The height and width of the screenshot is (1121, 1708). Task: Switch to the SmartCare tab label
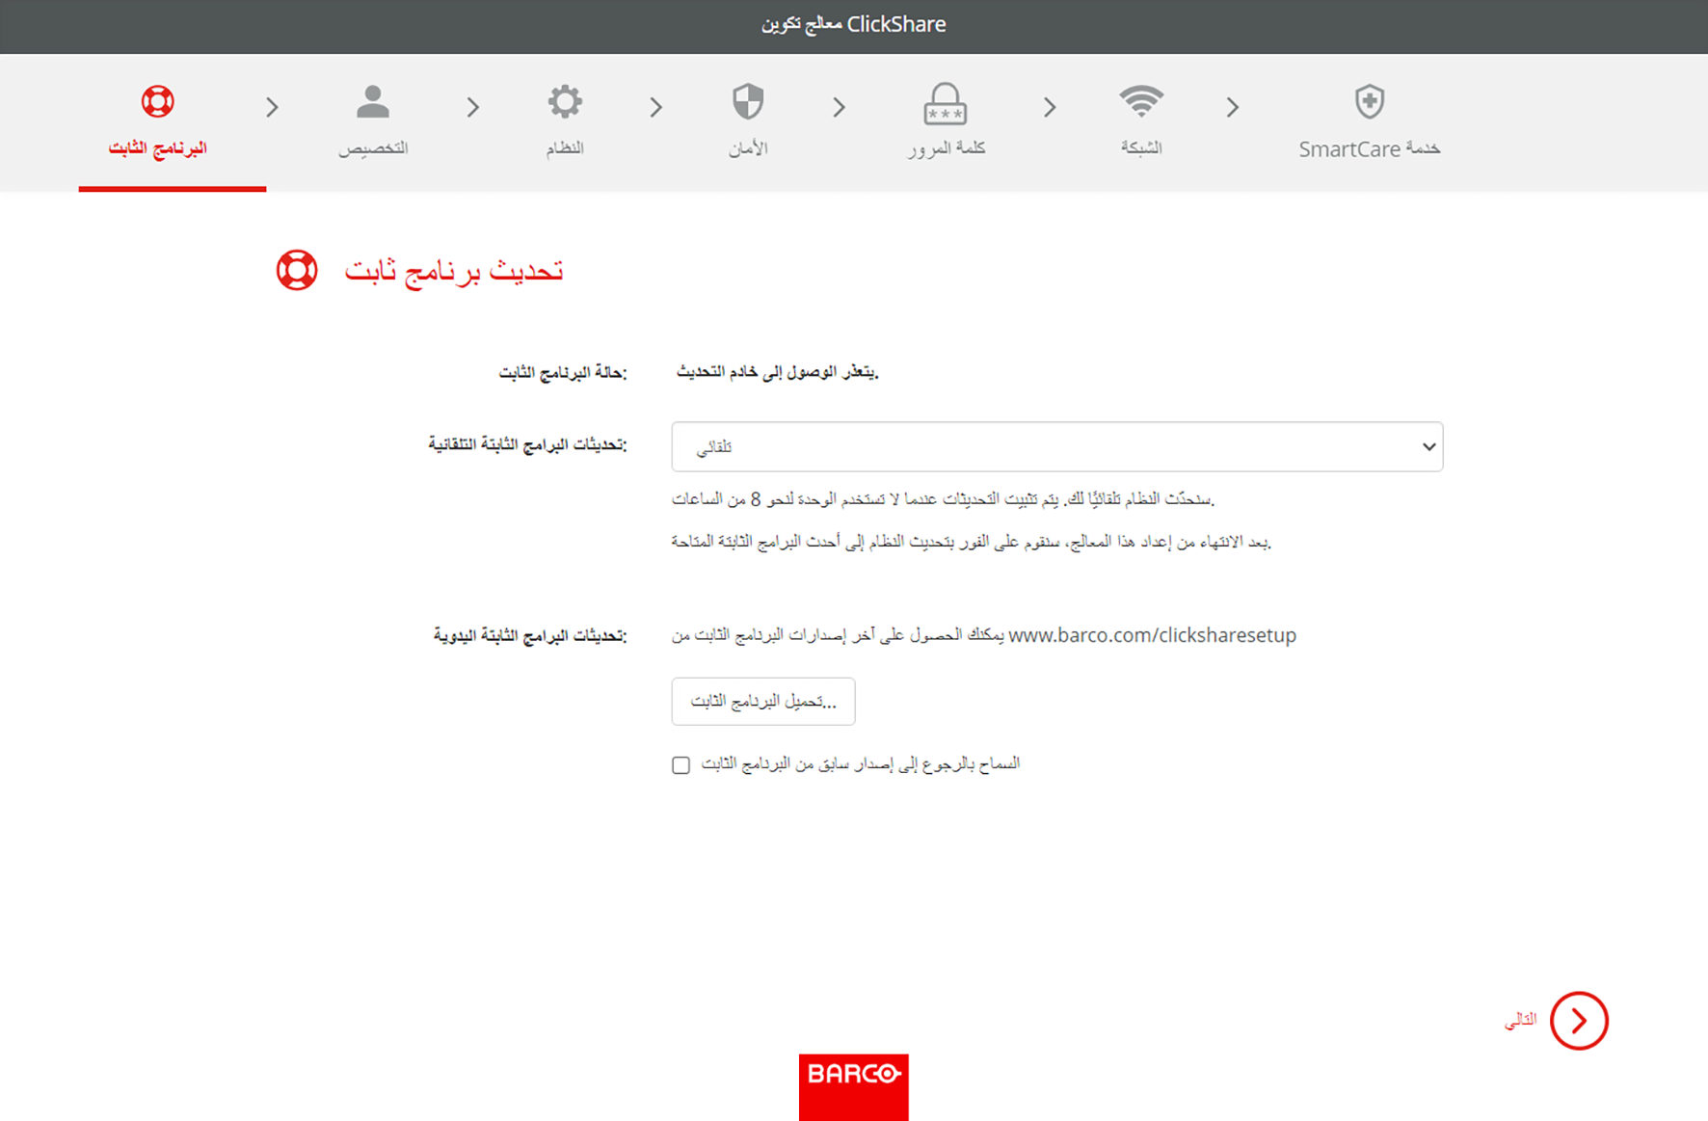coord(1369,148)
